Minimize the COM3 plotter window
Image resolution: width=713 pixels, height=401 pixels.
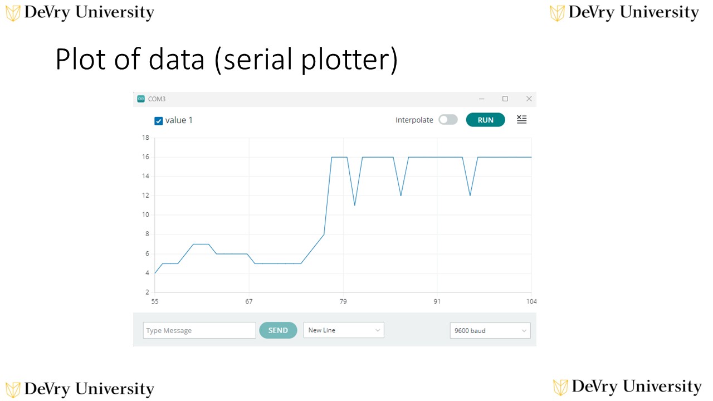pos(482,99)
